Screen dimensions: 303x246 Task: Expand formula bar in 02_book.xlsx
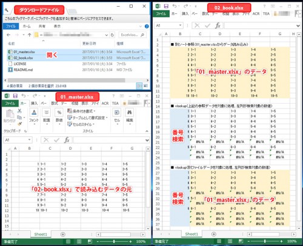[298, 25]
